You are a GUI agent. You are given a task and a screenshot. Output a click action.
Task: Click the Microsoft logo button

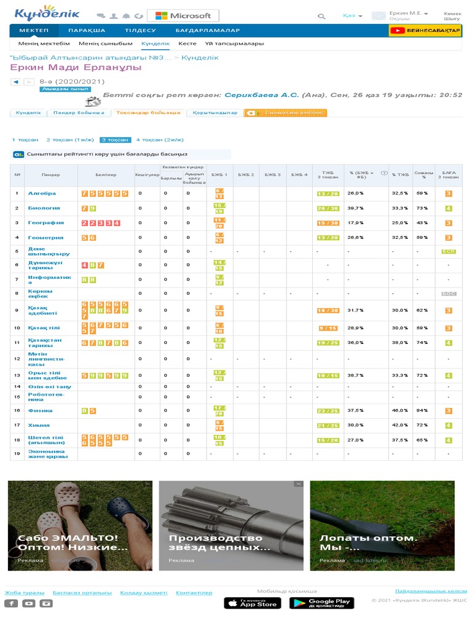(x=183, y=15)
